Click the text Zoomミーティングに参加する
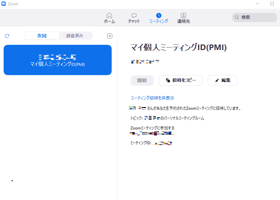The image size is (280, 200). point(152,128)
